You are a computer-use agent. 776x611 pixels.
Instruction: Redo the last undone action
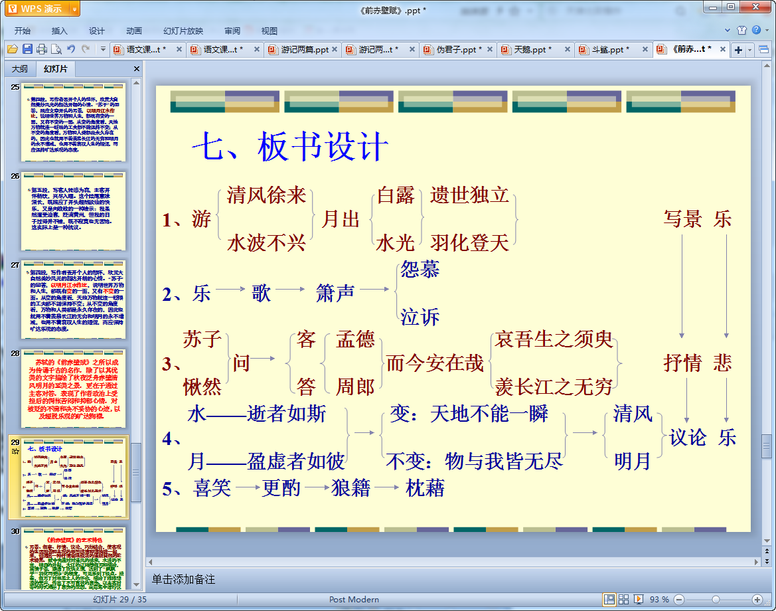(86, 48)
